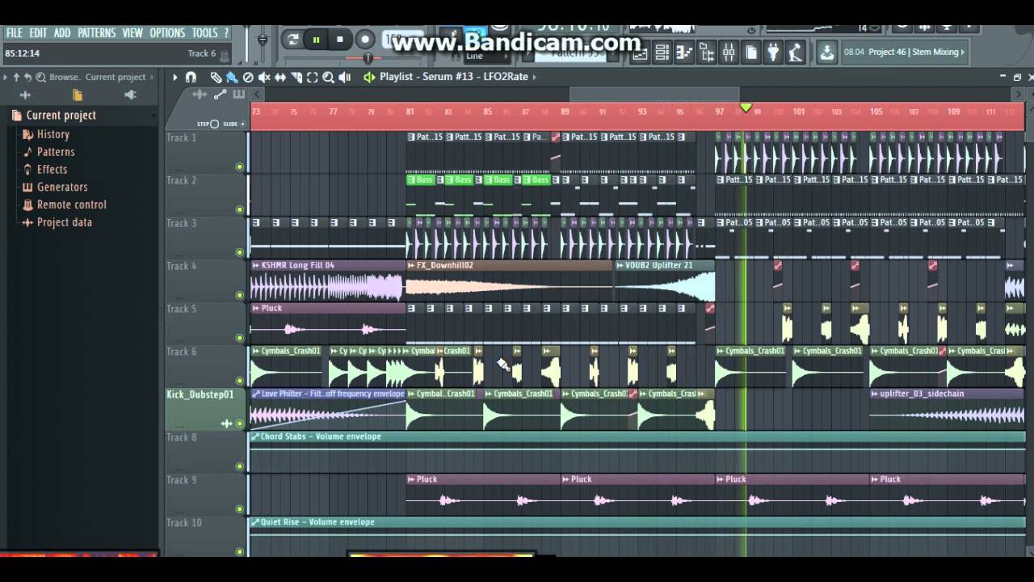
Task: Stop playback with the stop button
Action: click(x=340, y=39)
